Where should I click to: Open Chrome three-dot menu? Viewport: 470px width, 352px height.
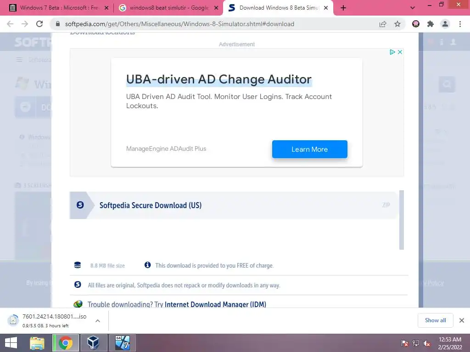tap(460, 24)
